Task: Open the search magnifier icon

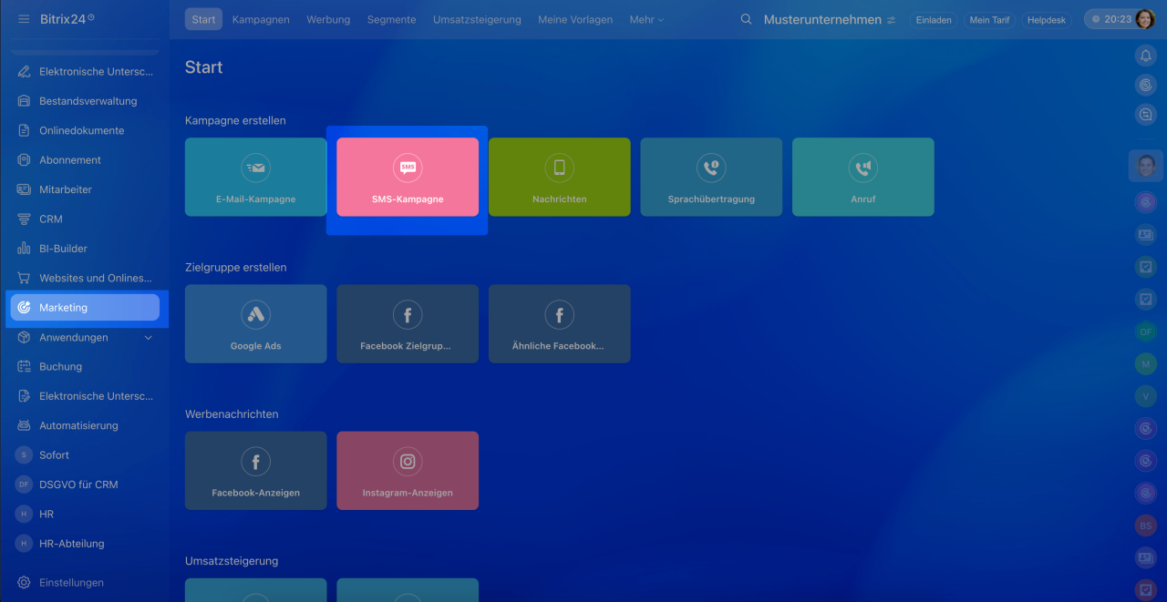Action: (746, 19)
